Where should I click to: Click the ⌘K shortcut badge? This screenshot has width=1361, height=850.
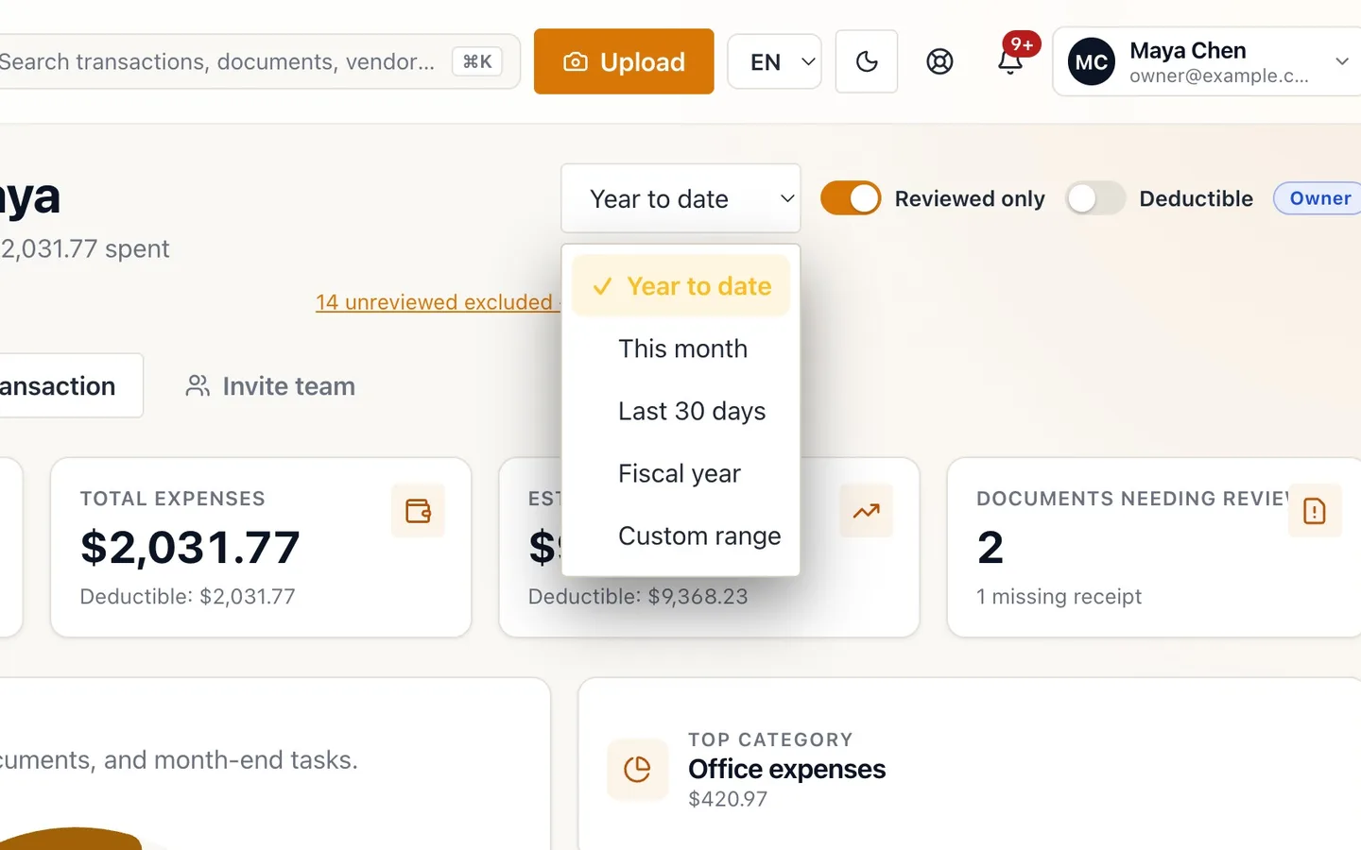(477, 61)
